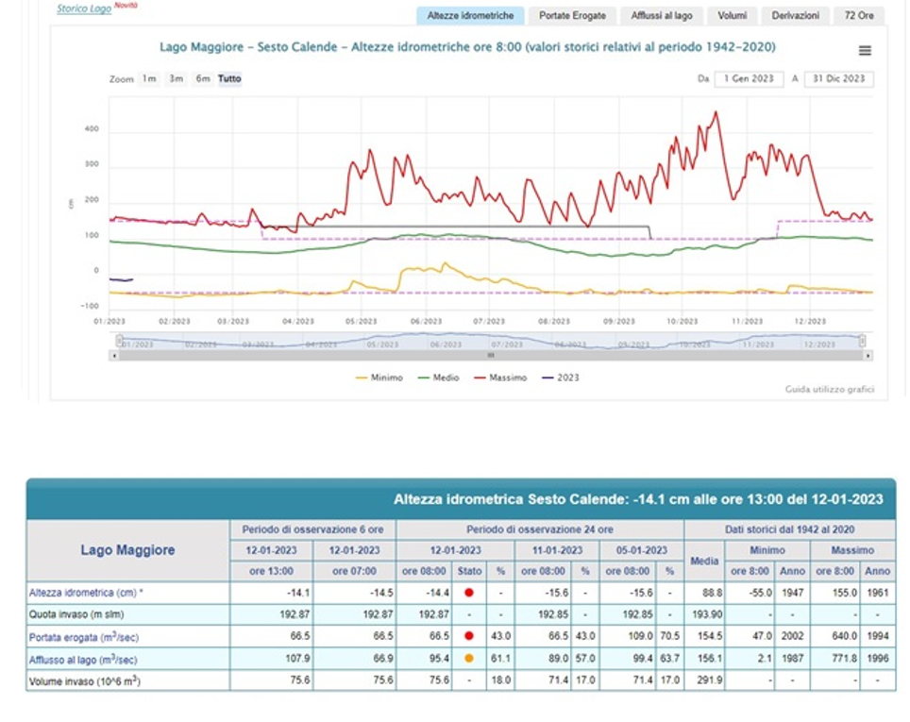The image size is (910, 722).
Task: Click the red Stato dot for Altezza idrometrica
Action: [x=469, y=593]
